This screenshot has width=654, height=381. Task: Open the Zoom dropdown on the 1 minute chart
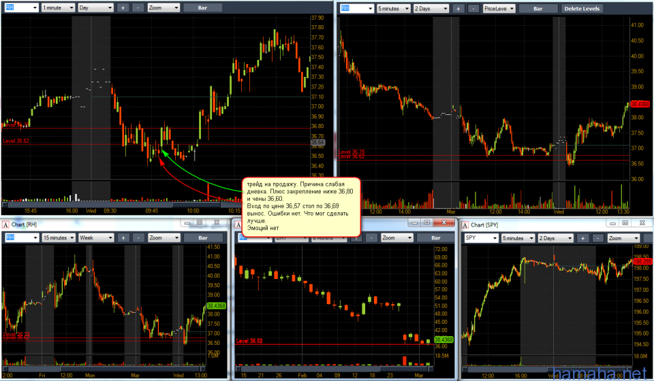(x=163, y=7)
